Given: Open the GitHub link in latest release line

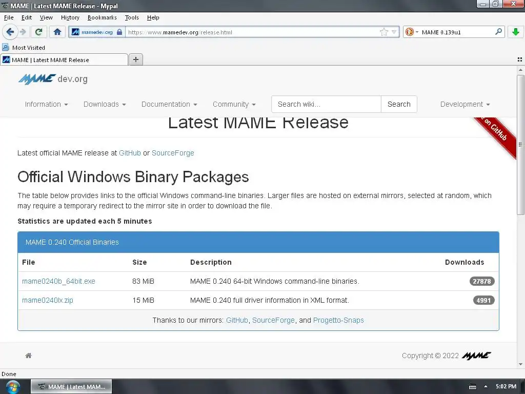Looking at the screenshot, I should tap(130, 153).
